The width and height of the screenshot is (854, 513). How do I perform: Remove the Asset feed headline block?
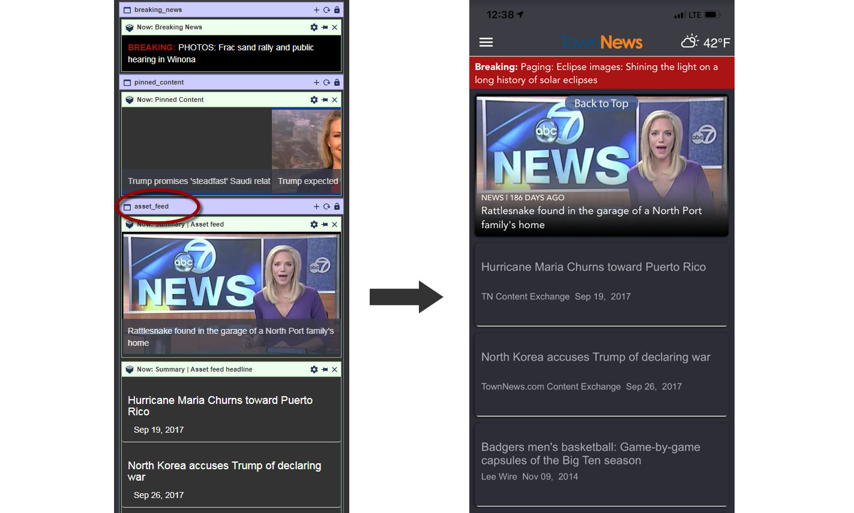tap(335, 369)
